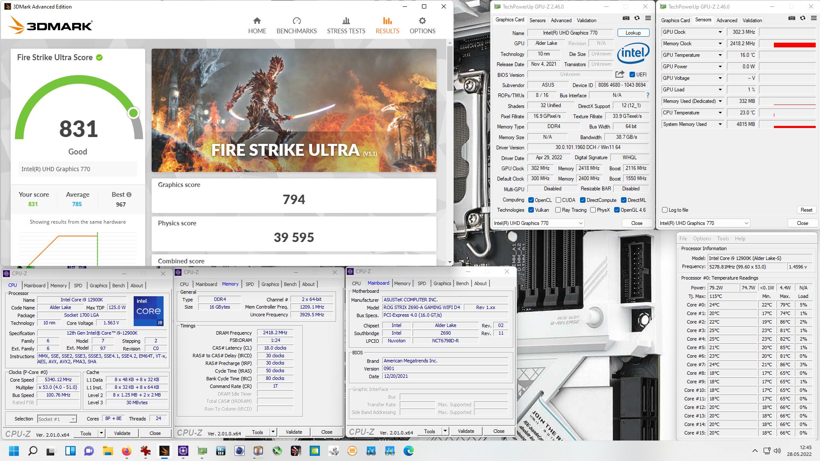Image resolution: width=820 pixels, height=461 pixels.
Task: Open the GPU Load sensor dropdown
Action: point(720,90)
